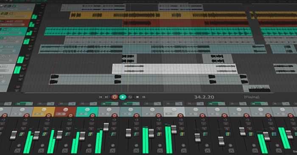Open envelopes for the white mixer strip

pyautogui.click(x=184, y=151)
